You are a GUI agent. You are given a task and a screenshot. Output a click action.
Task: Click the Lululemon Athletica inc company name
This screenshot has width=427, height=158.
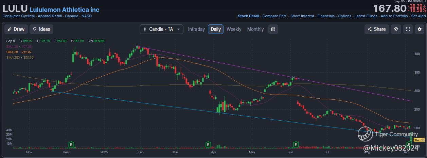[64, 9]
